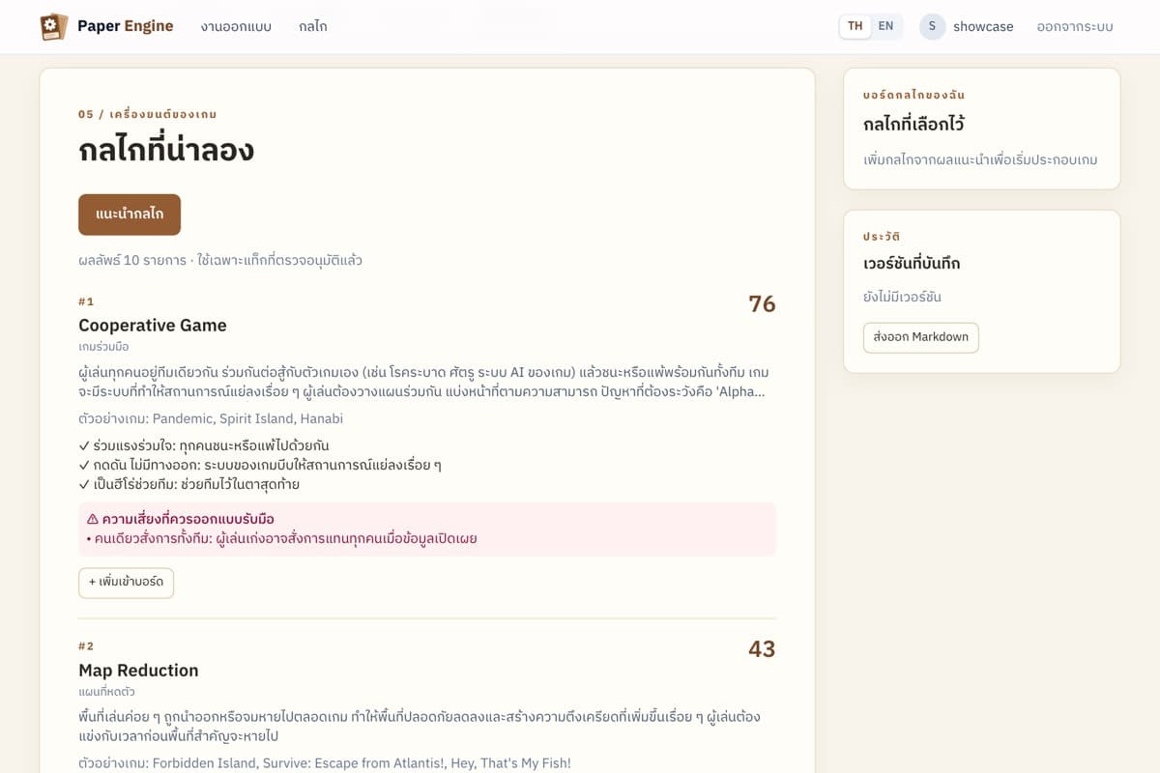
Task: Click the ร่วมแรงร่วมใจ checklist line
Action: coord(204,445)
